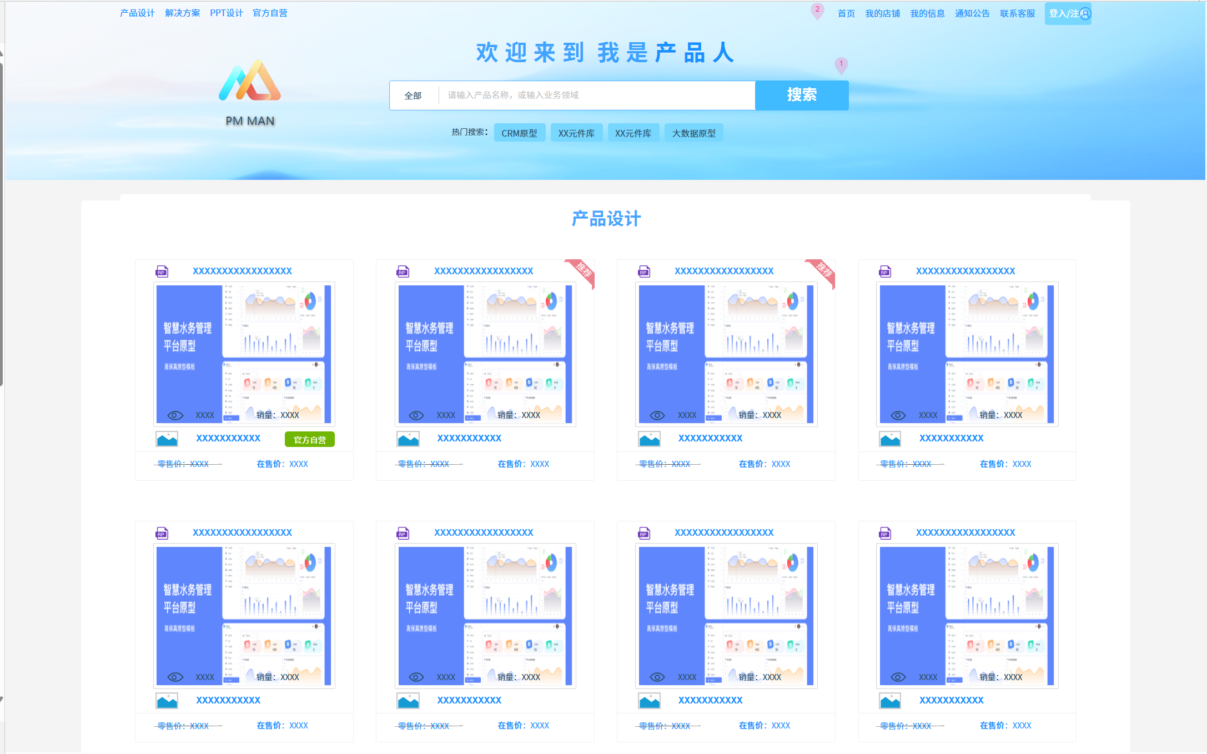Click the RP file icon on first product card
This screenshot has height=754, width=1207.
pos(162,271)
